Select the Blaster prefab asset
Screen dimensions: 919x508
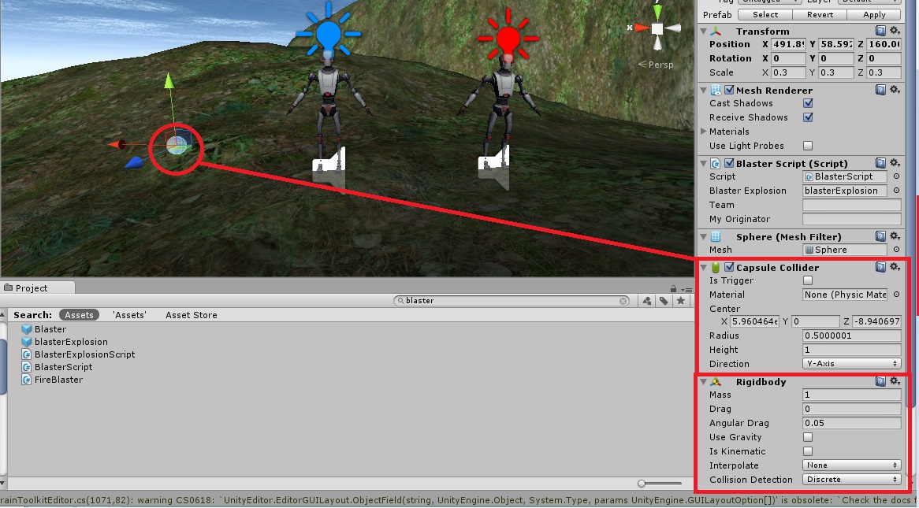pyautogui.click(x=44, y=329)
